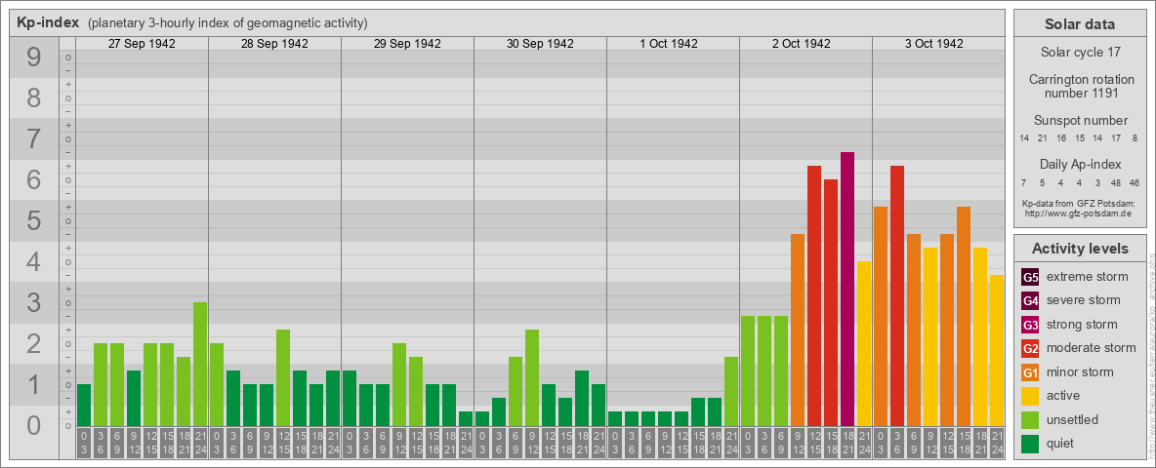The width and height of the screenshot is (1156, 468).
Task: Click the yellow bar for 3 Oct 21-24
Action: [997, 350]
